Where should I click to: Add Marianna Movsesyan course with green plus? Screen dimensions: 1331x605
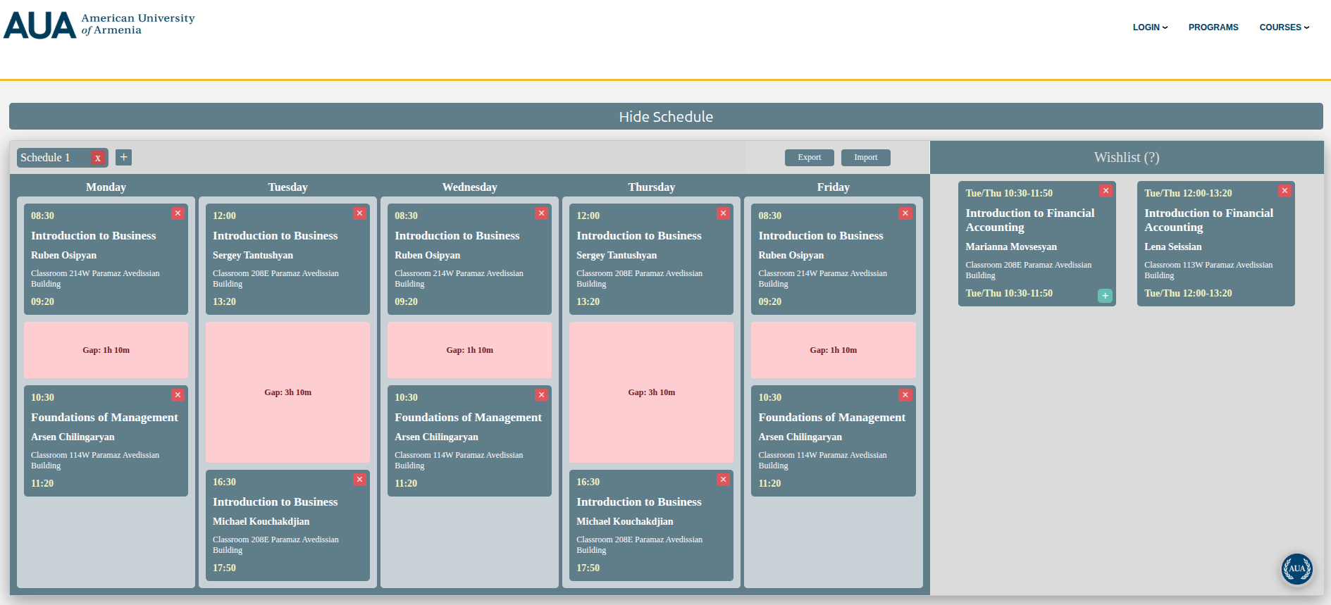pyautogui.click(x=1105, y=296)
